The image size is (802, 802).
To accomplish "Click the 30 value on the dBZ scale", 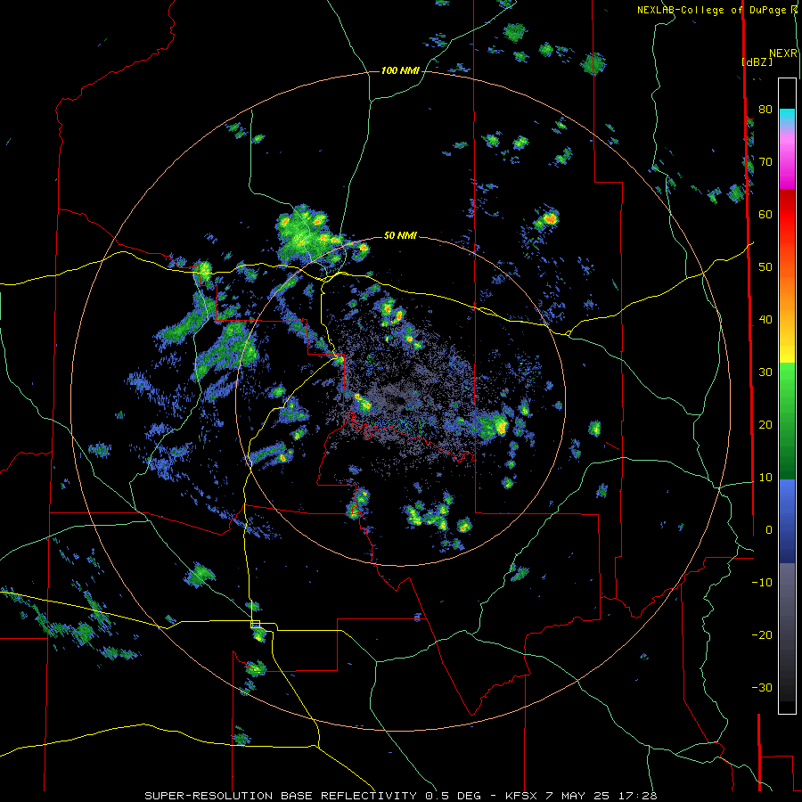I will click(x=765, y=372).
